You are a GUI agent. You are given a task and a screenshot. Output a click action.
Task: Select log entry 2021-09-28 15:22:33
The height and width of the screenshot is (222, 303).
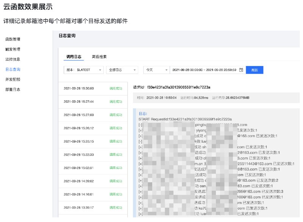93,155
